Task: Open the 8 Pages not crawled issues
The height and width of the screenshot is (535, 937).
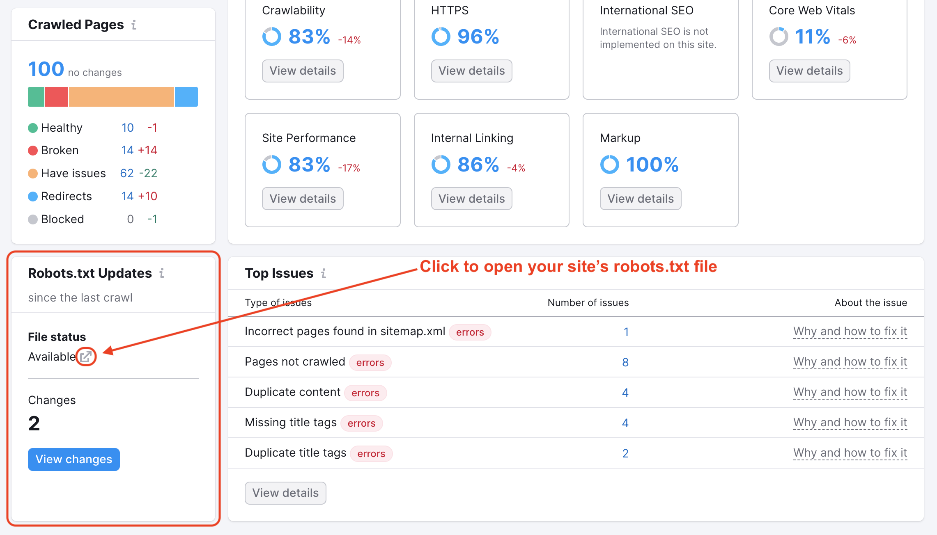Action: [625, 362]
